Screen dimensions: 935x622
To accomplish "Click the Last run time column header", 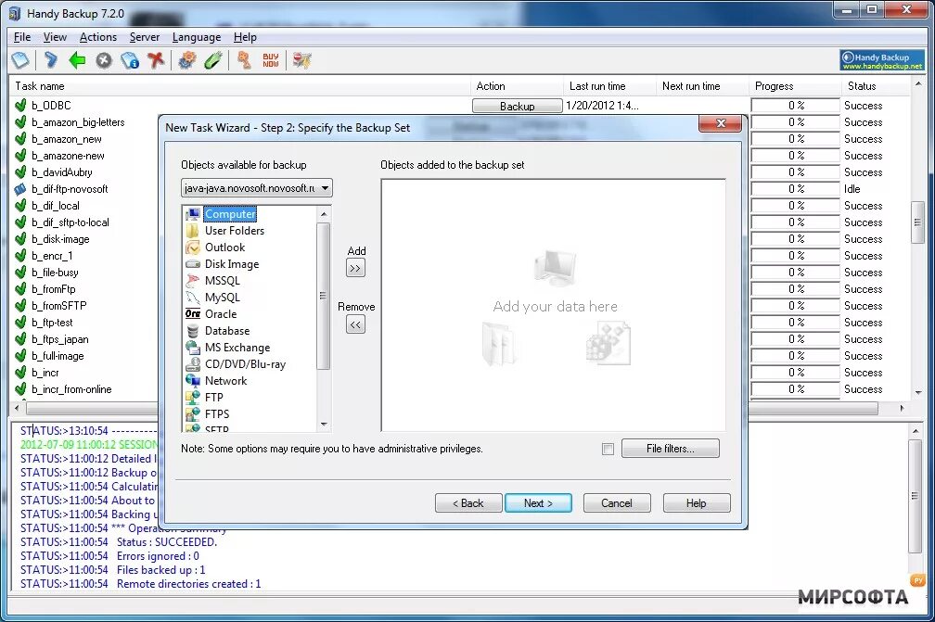I will (x=609, y=86).
